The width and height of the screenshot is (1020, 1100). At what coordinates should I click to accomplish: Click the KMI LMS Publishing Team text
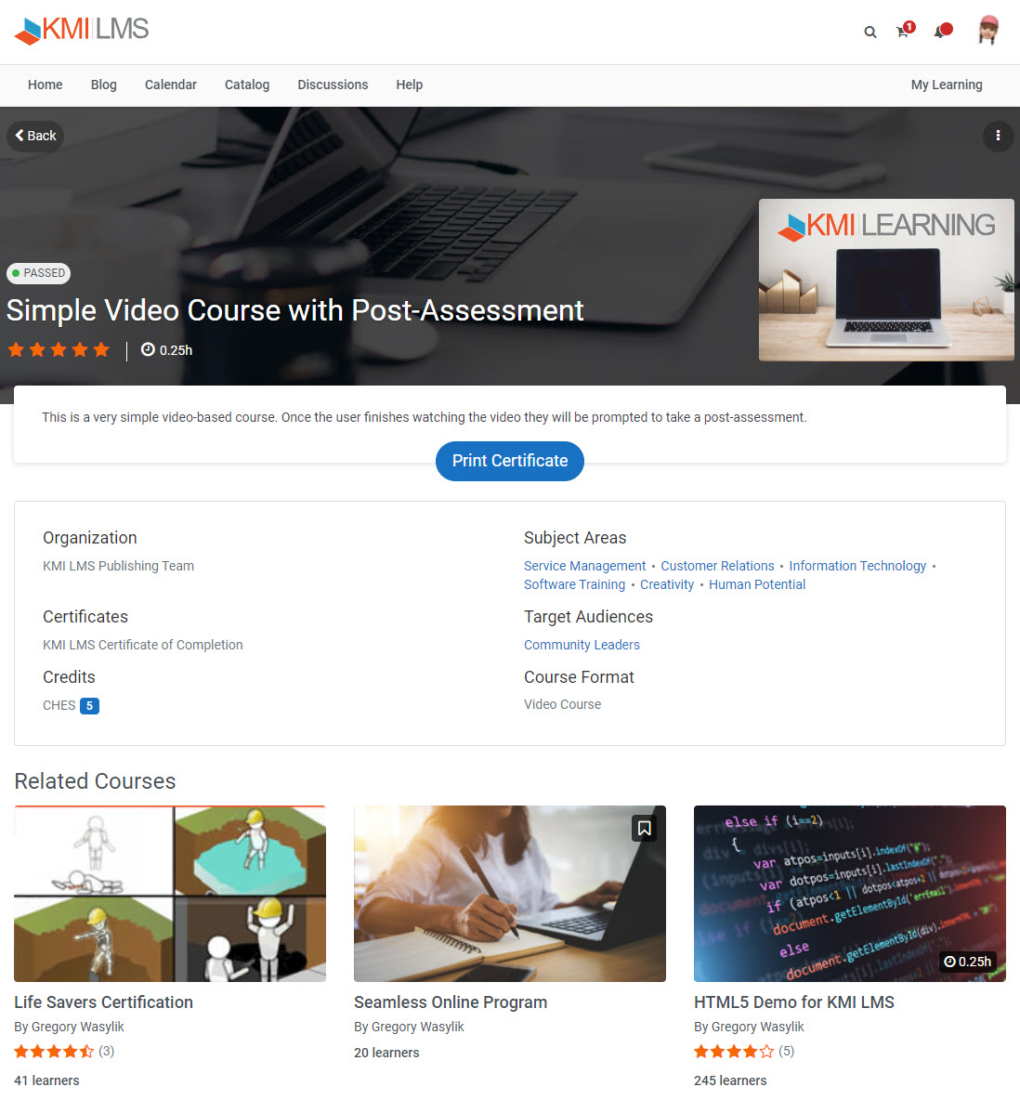pos(119,566)
